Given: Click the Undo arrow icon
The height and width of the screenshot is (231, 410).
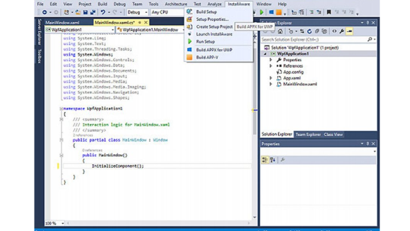Looking at the screenshot, I should [x=103, y=12].
